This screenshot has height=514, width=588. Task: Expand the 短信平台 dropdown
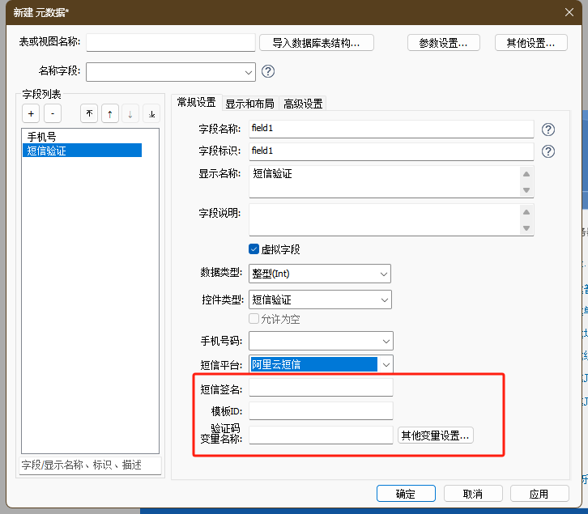(386, 364)
